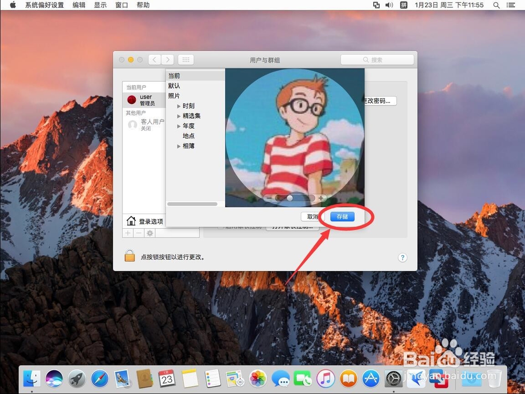Click the date and time 1月23日 周三
This screenshot has height=394, width=525.
pyautogui.click(x=449, y=5)
